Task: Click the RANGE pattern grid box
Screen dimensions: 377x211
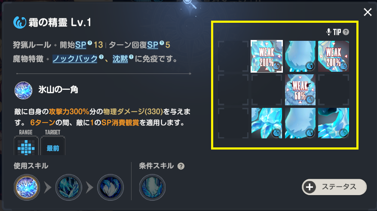Action: (26, 146)
